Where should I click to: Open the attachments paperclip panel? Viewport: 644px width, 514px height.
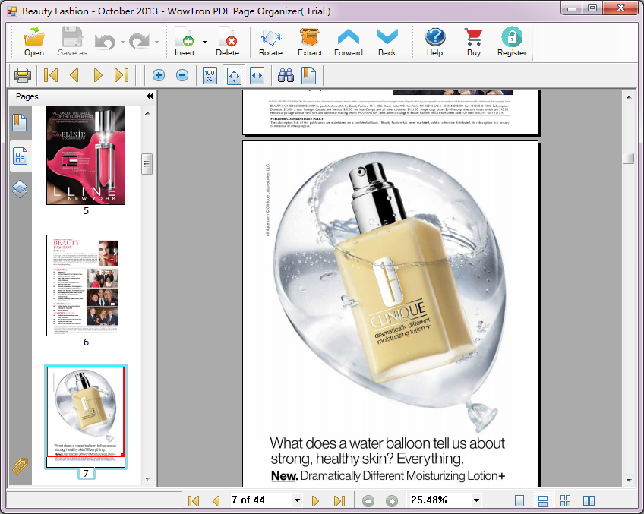[x=20, y=466]
